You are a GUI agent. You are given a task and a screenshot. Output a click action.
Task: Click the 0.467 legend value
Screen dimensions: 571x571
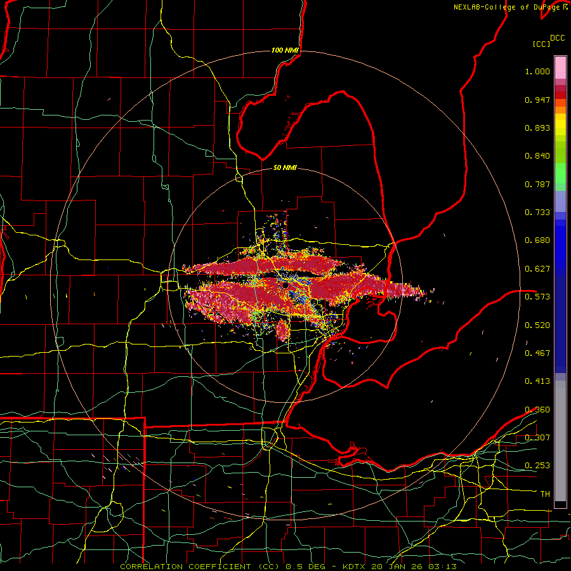pyautogui.click(x=537, y=353)
